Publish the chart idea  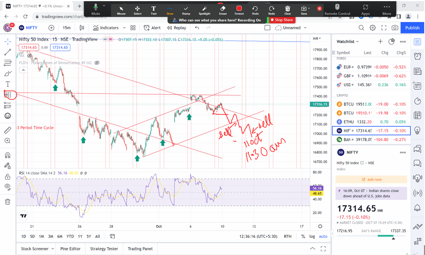(412, 28)
